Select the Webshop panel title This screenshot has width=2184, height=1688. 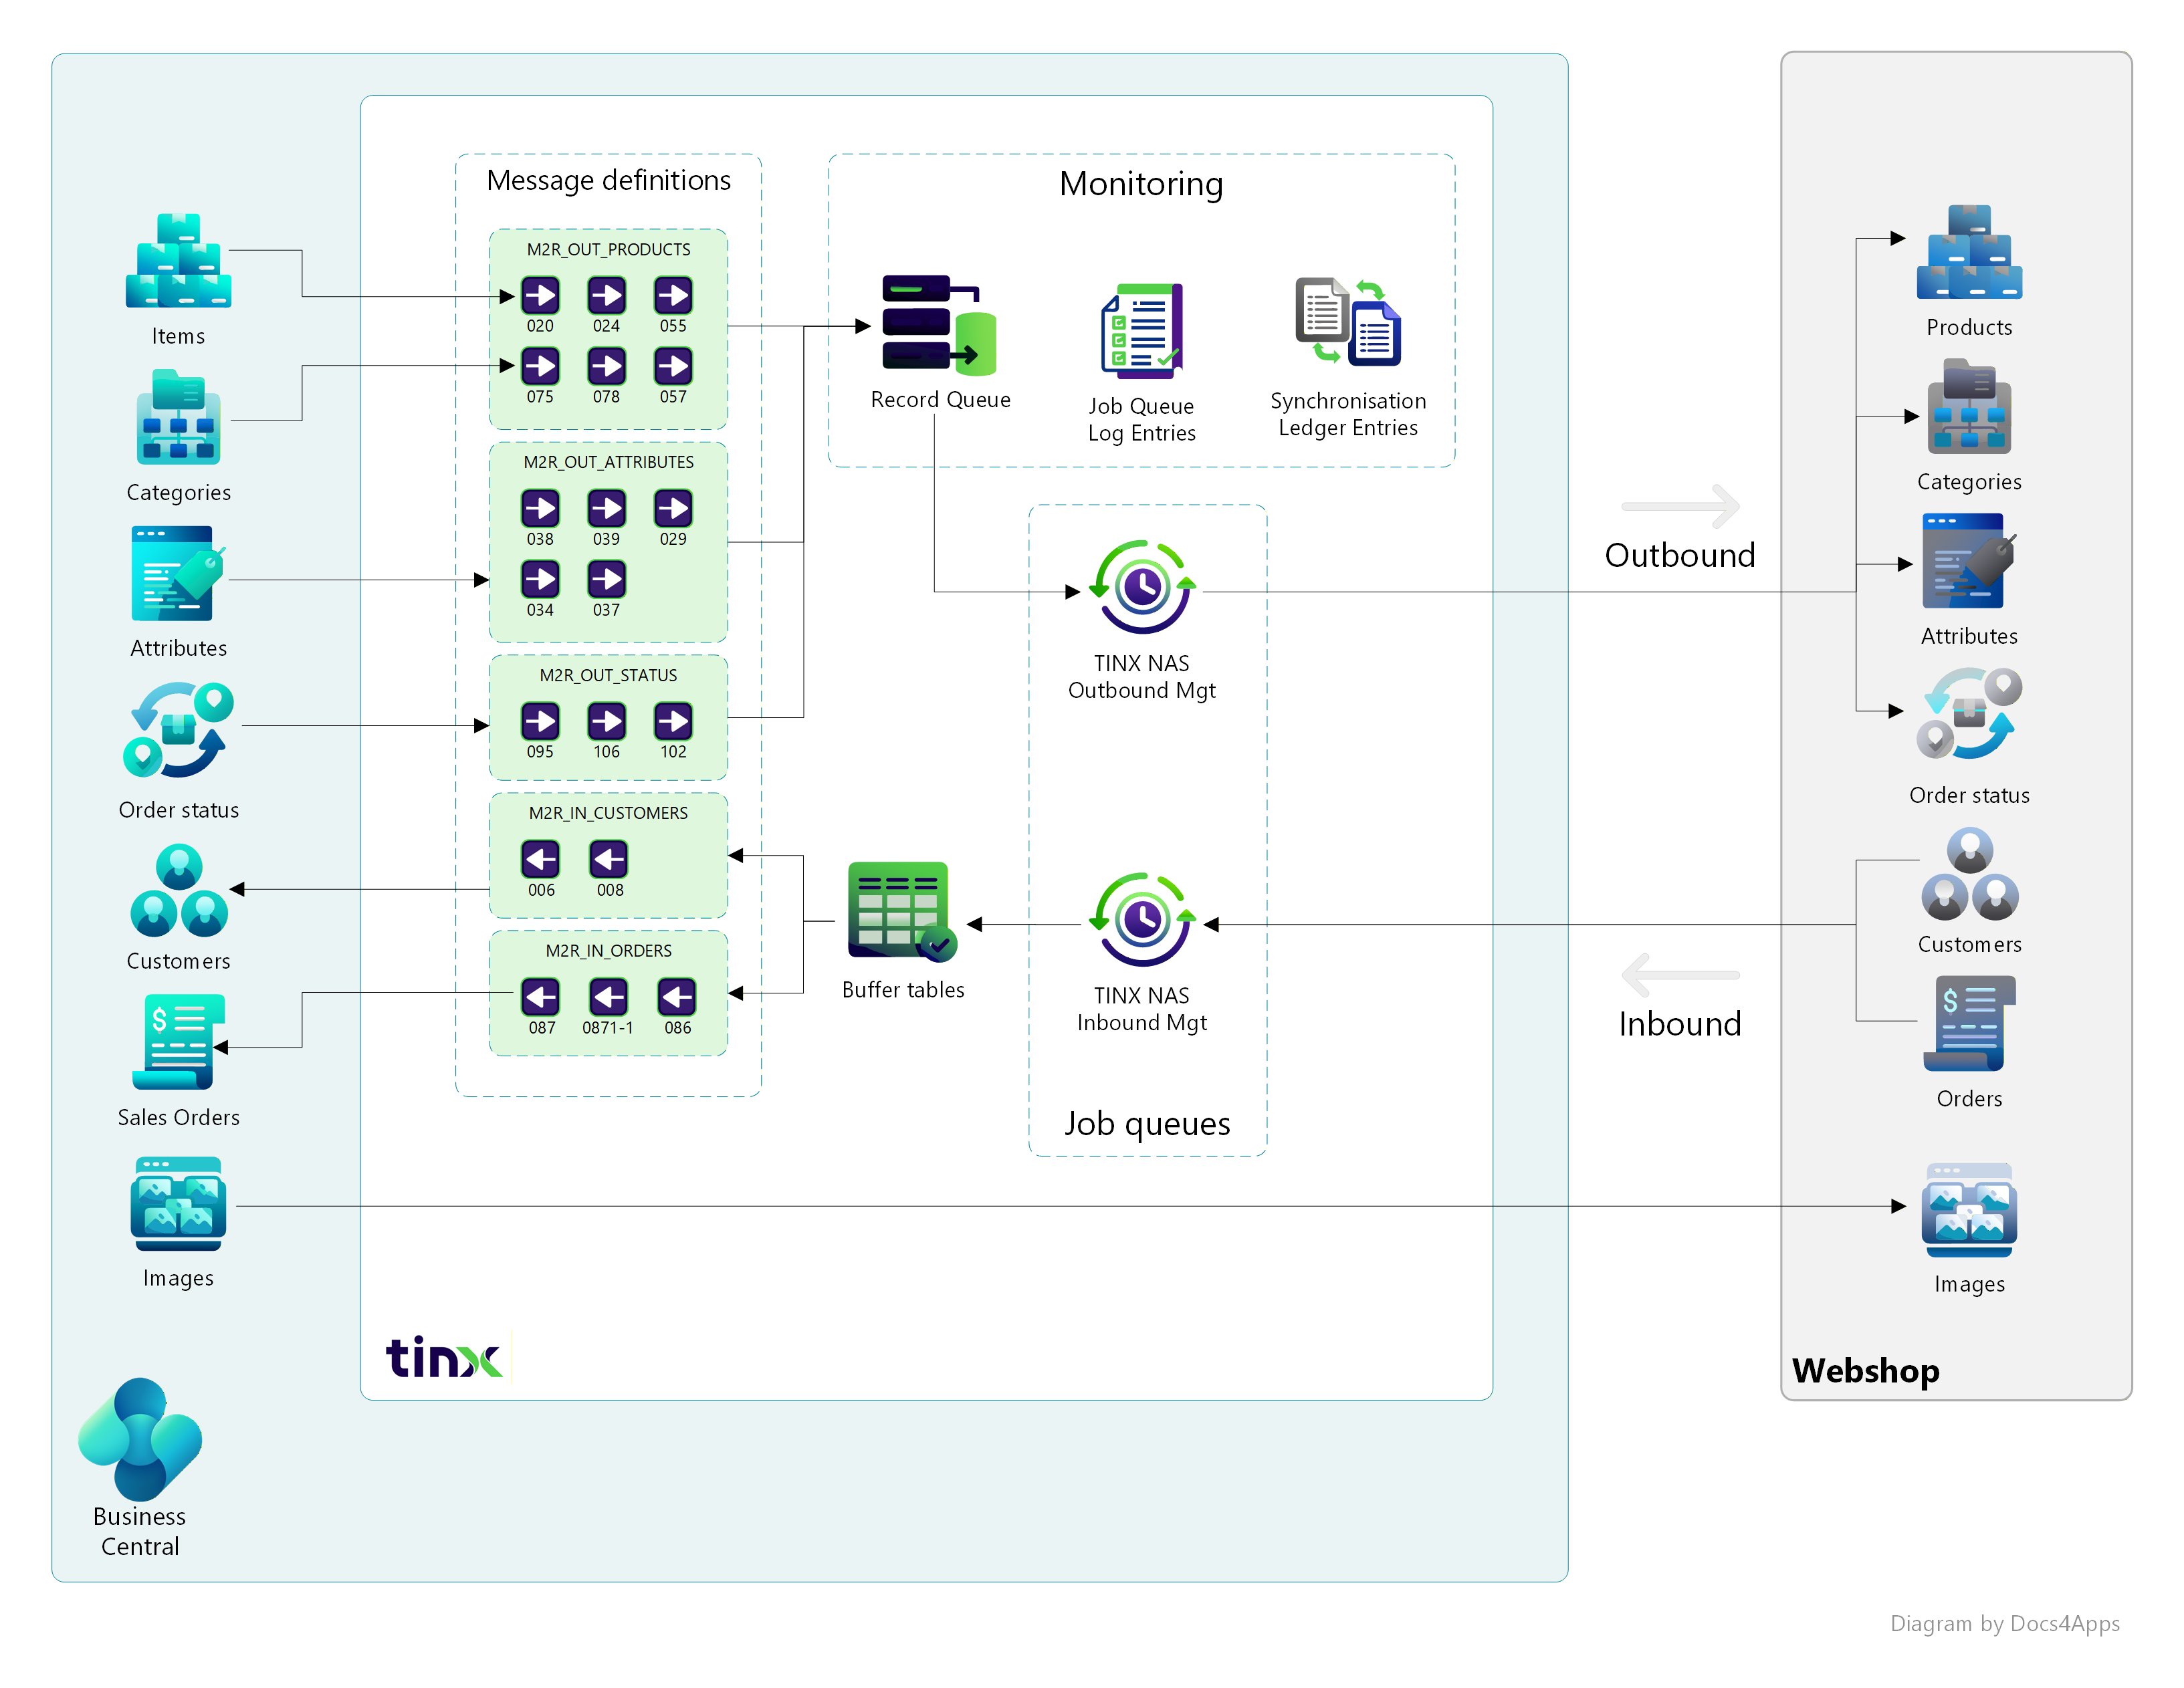click(x=1865, y=1371)
